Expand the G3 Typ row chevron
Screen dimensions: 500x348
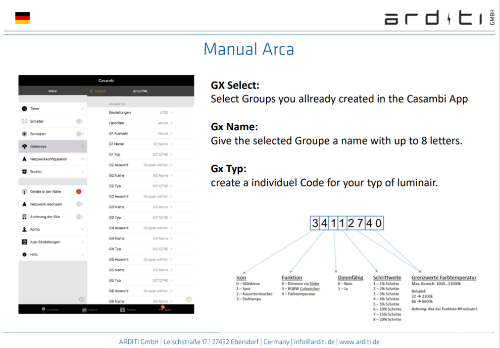coord(171,218)
